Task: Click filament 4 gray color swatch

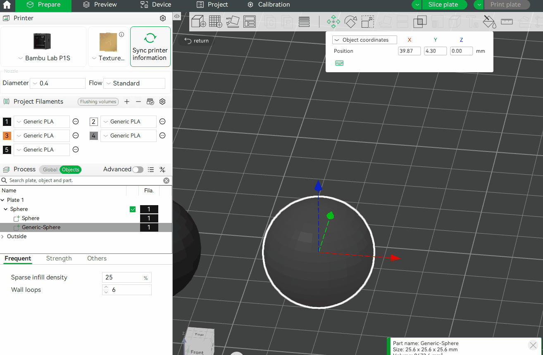Action: tap(94, 135)
